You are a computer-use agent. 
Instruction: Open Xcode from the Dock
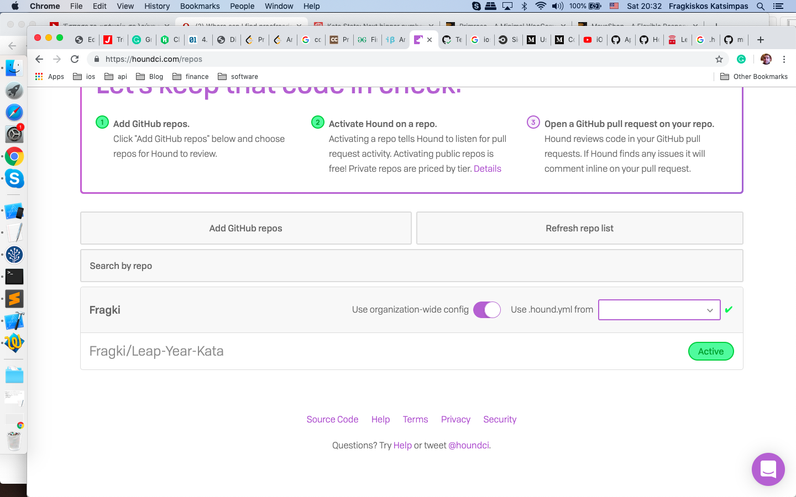tap(14, 321)
